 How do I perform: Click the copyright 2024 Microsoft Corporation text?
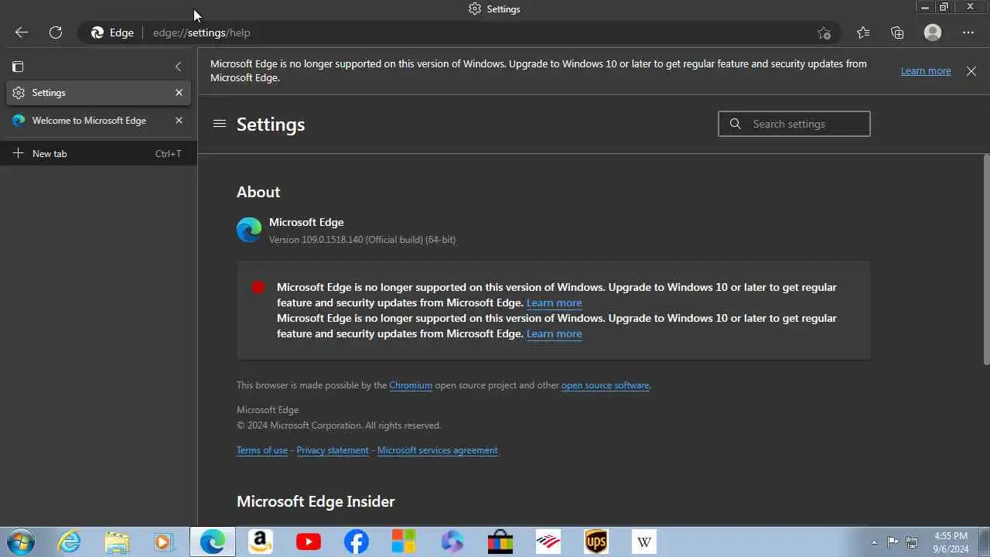coord(339,425)
